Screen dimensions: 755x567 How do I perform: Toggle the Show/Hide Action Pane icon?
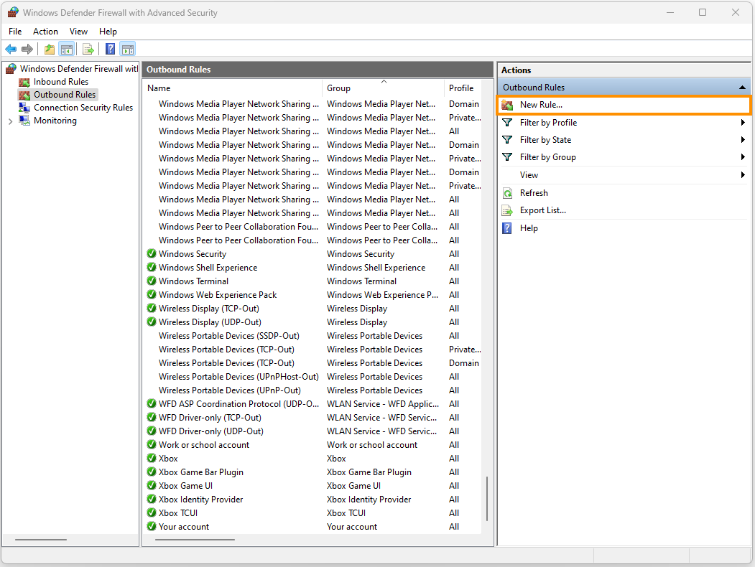point(128,49)
